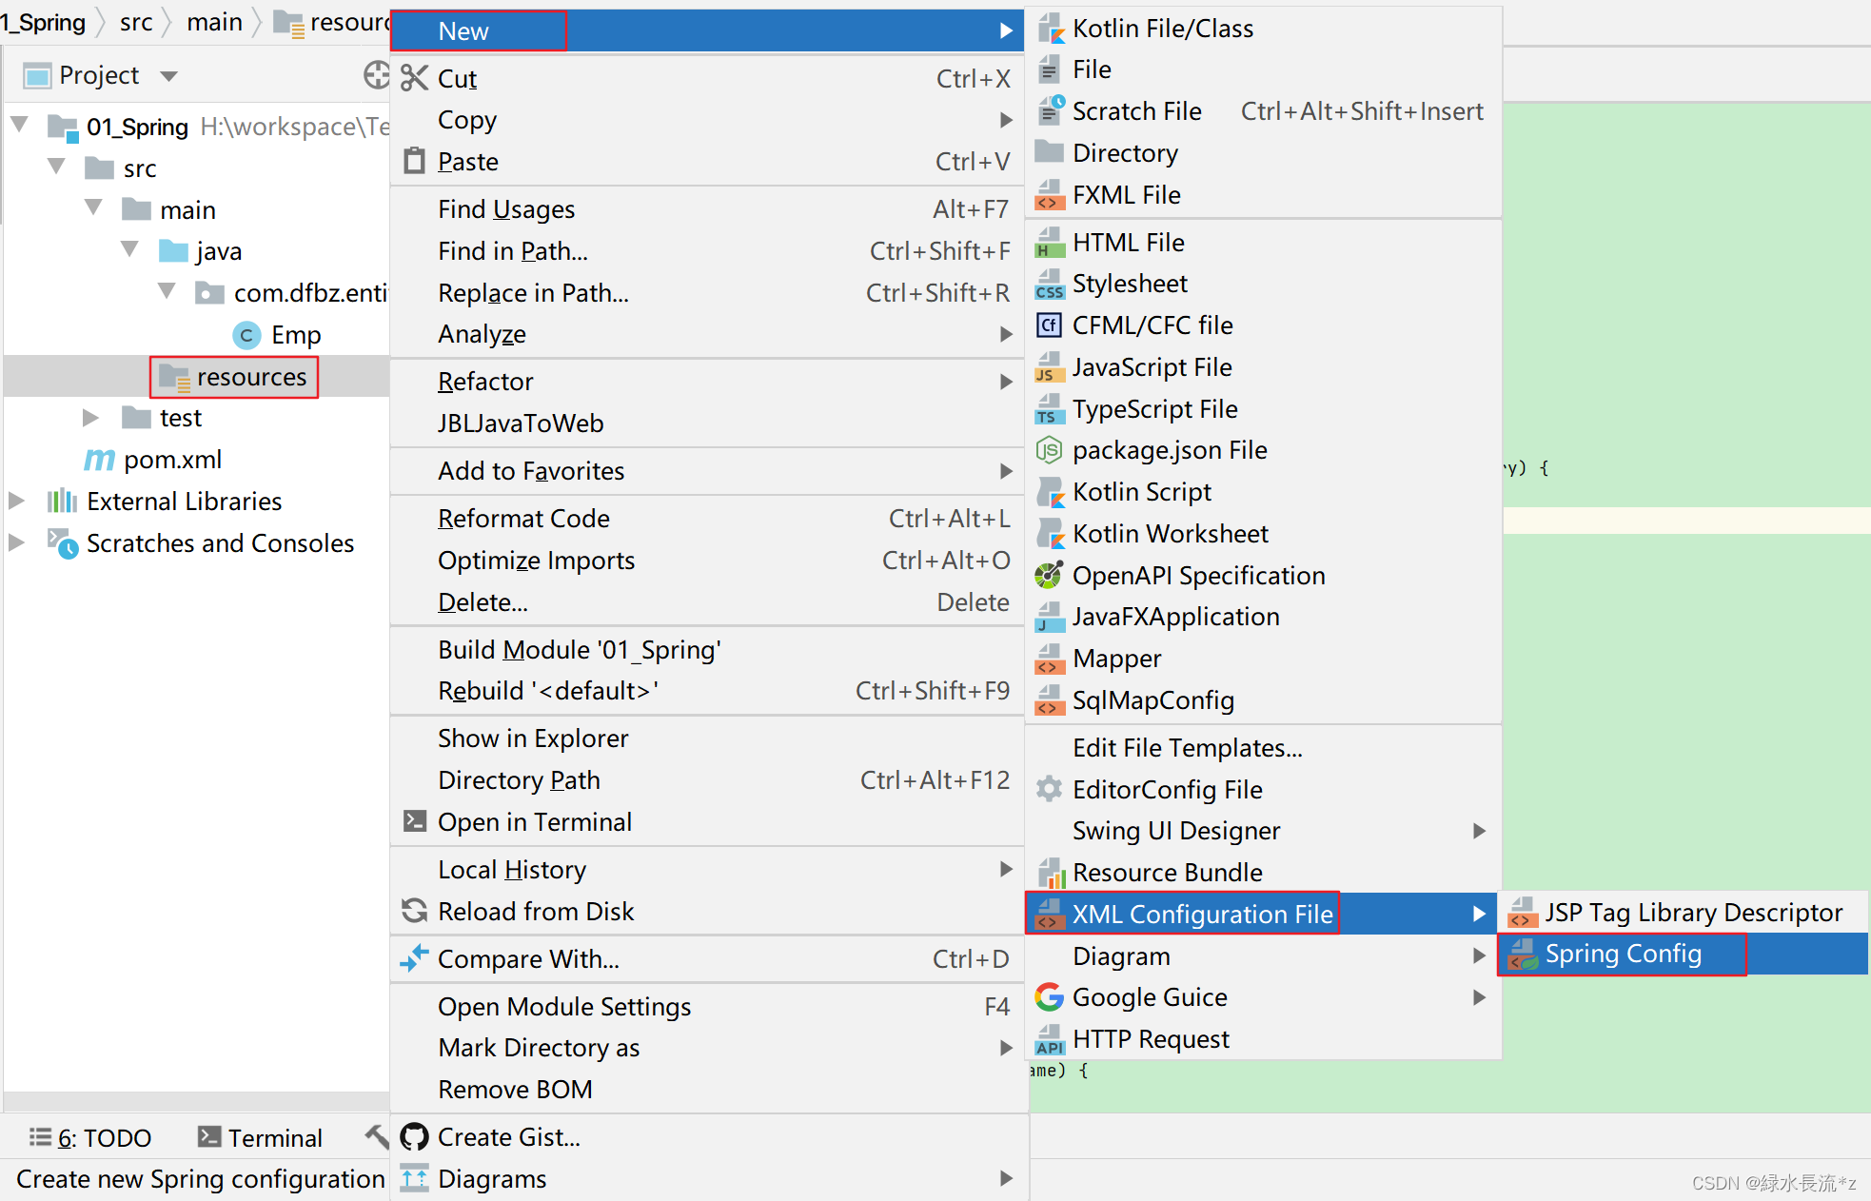Click the Kotlin File/Class icon
This screenshot has width=1871, height=1201.
[x=1050, y=29]
